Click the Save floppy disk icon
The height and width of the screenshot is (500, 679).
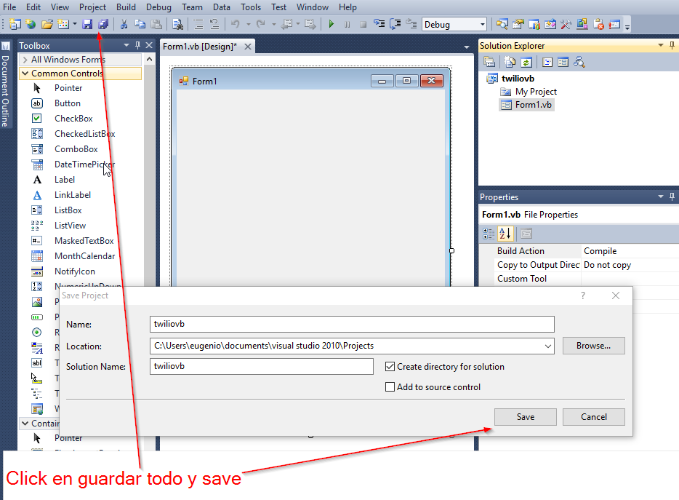point(87,24)
